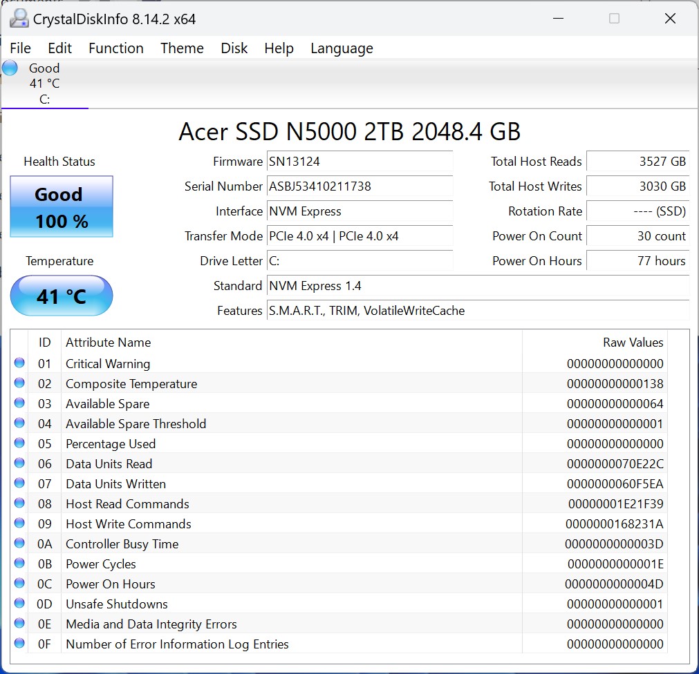Viewport: 699px width, 674px height.
Task: Open the Theme menu
Action: click(182, 48)
